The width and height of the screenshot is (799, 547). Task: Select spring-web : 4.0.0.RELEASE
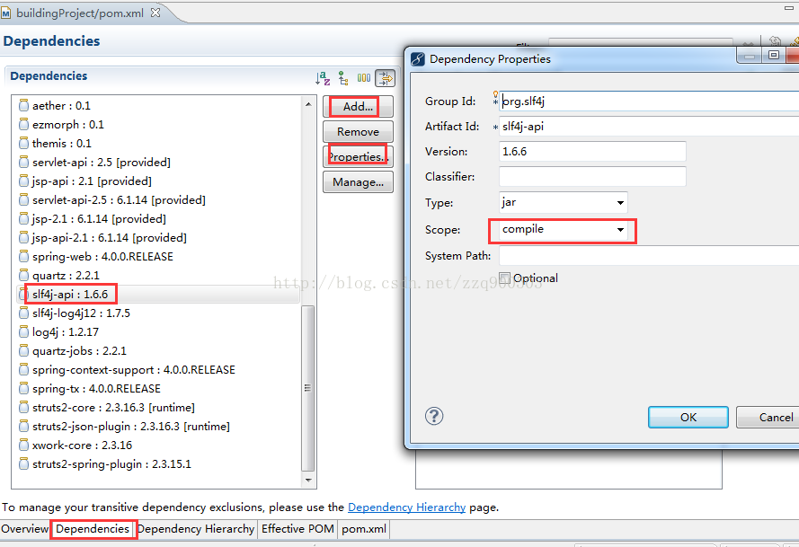[x=102, y=256]
